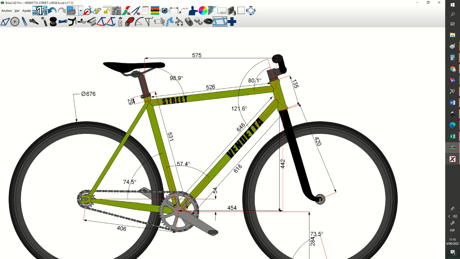Open the headset component icon
The height and width of the screenshot is (259, 460).
53,22
